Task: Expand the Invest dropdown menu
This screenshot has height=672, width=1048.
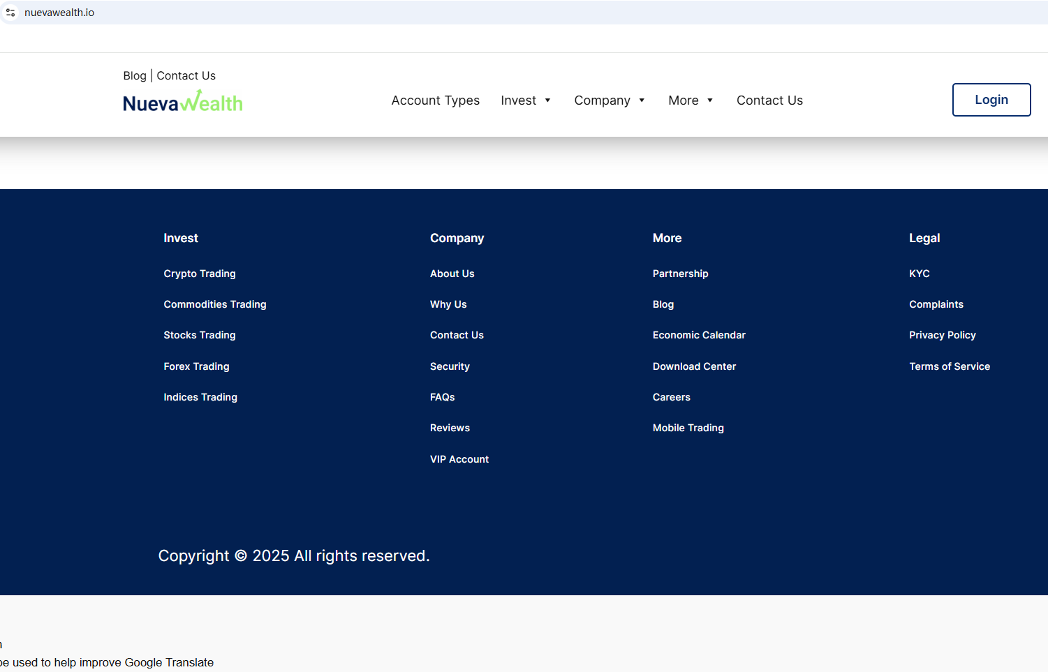Action: coord(526,100)
